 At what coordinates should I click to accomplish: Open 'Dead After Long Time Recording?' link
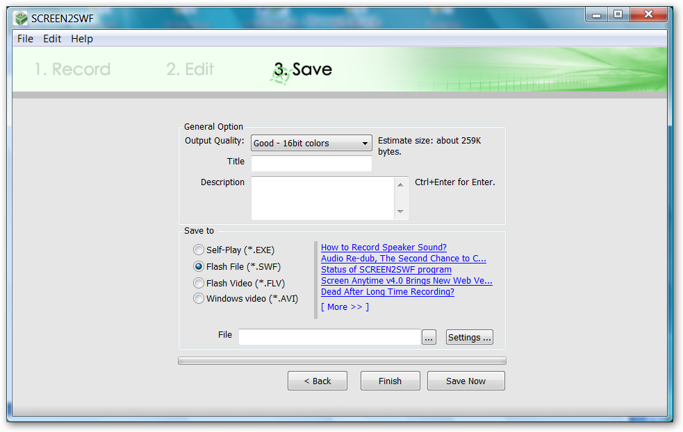(x=388, y=292)
